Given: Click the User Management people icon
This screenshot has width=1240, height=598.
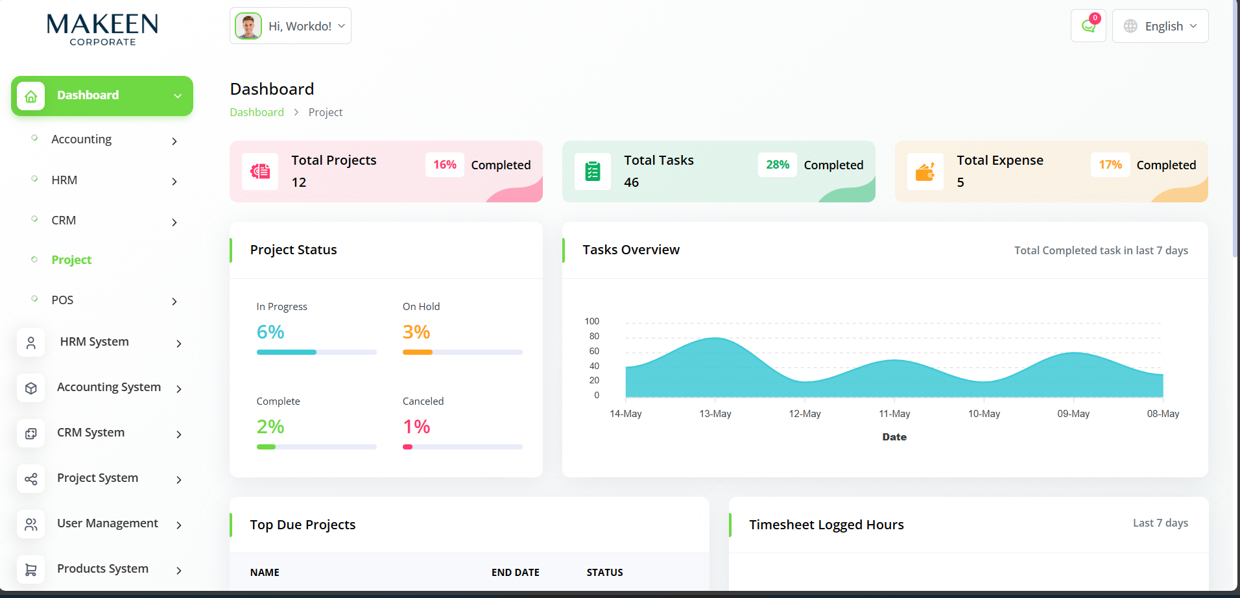Looking at the screenshot, I should 30,524.
